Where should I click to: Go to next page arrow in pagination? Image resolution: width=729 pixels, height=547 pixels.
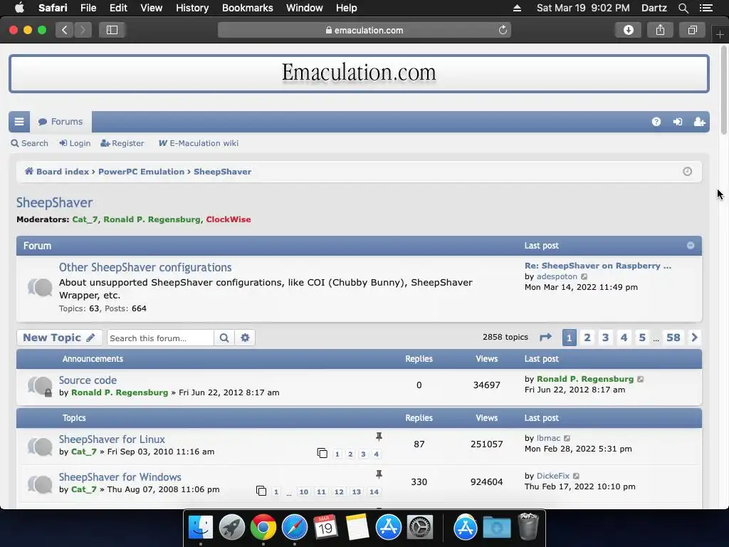(x=695, y=337)
